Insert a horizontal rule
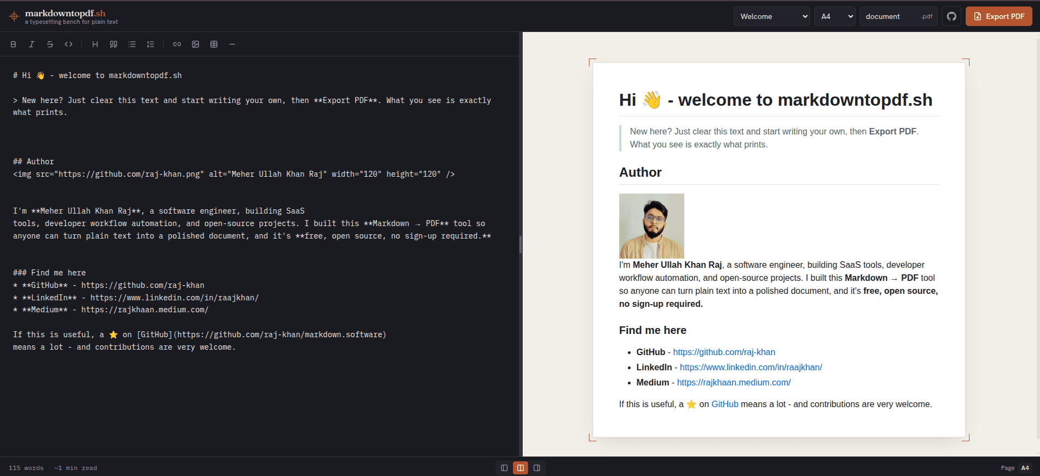Viewport: 1040px width, 476px height. [232, 44]
